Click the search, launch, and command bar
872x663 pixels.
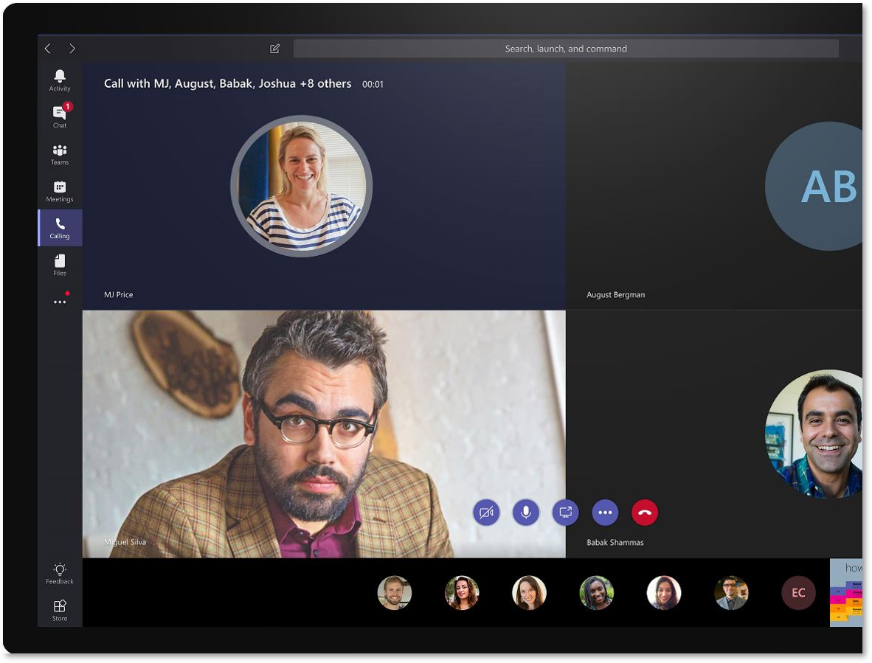click(x=566, y=48)
